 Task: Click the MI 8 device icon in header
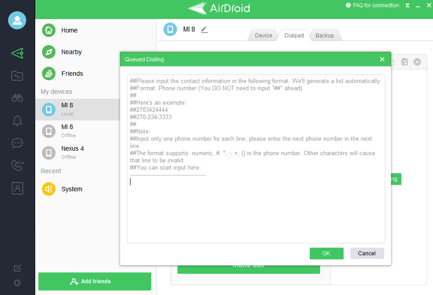point(170,29)
